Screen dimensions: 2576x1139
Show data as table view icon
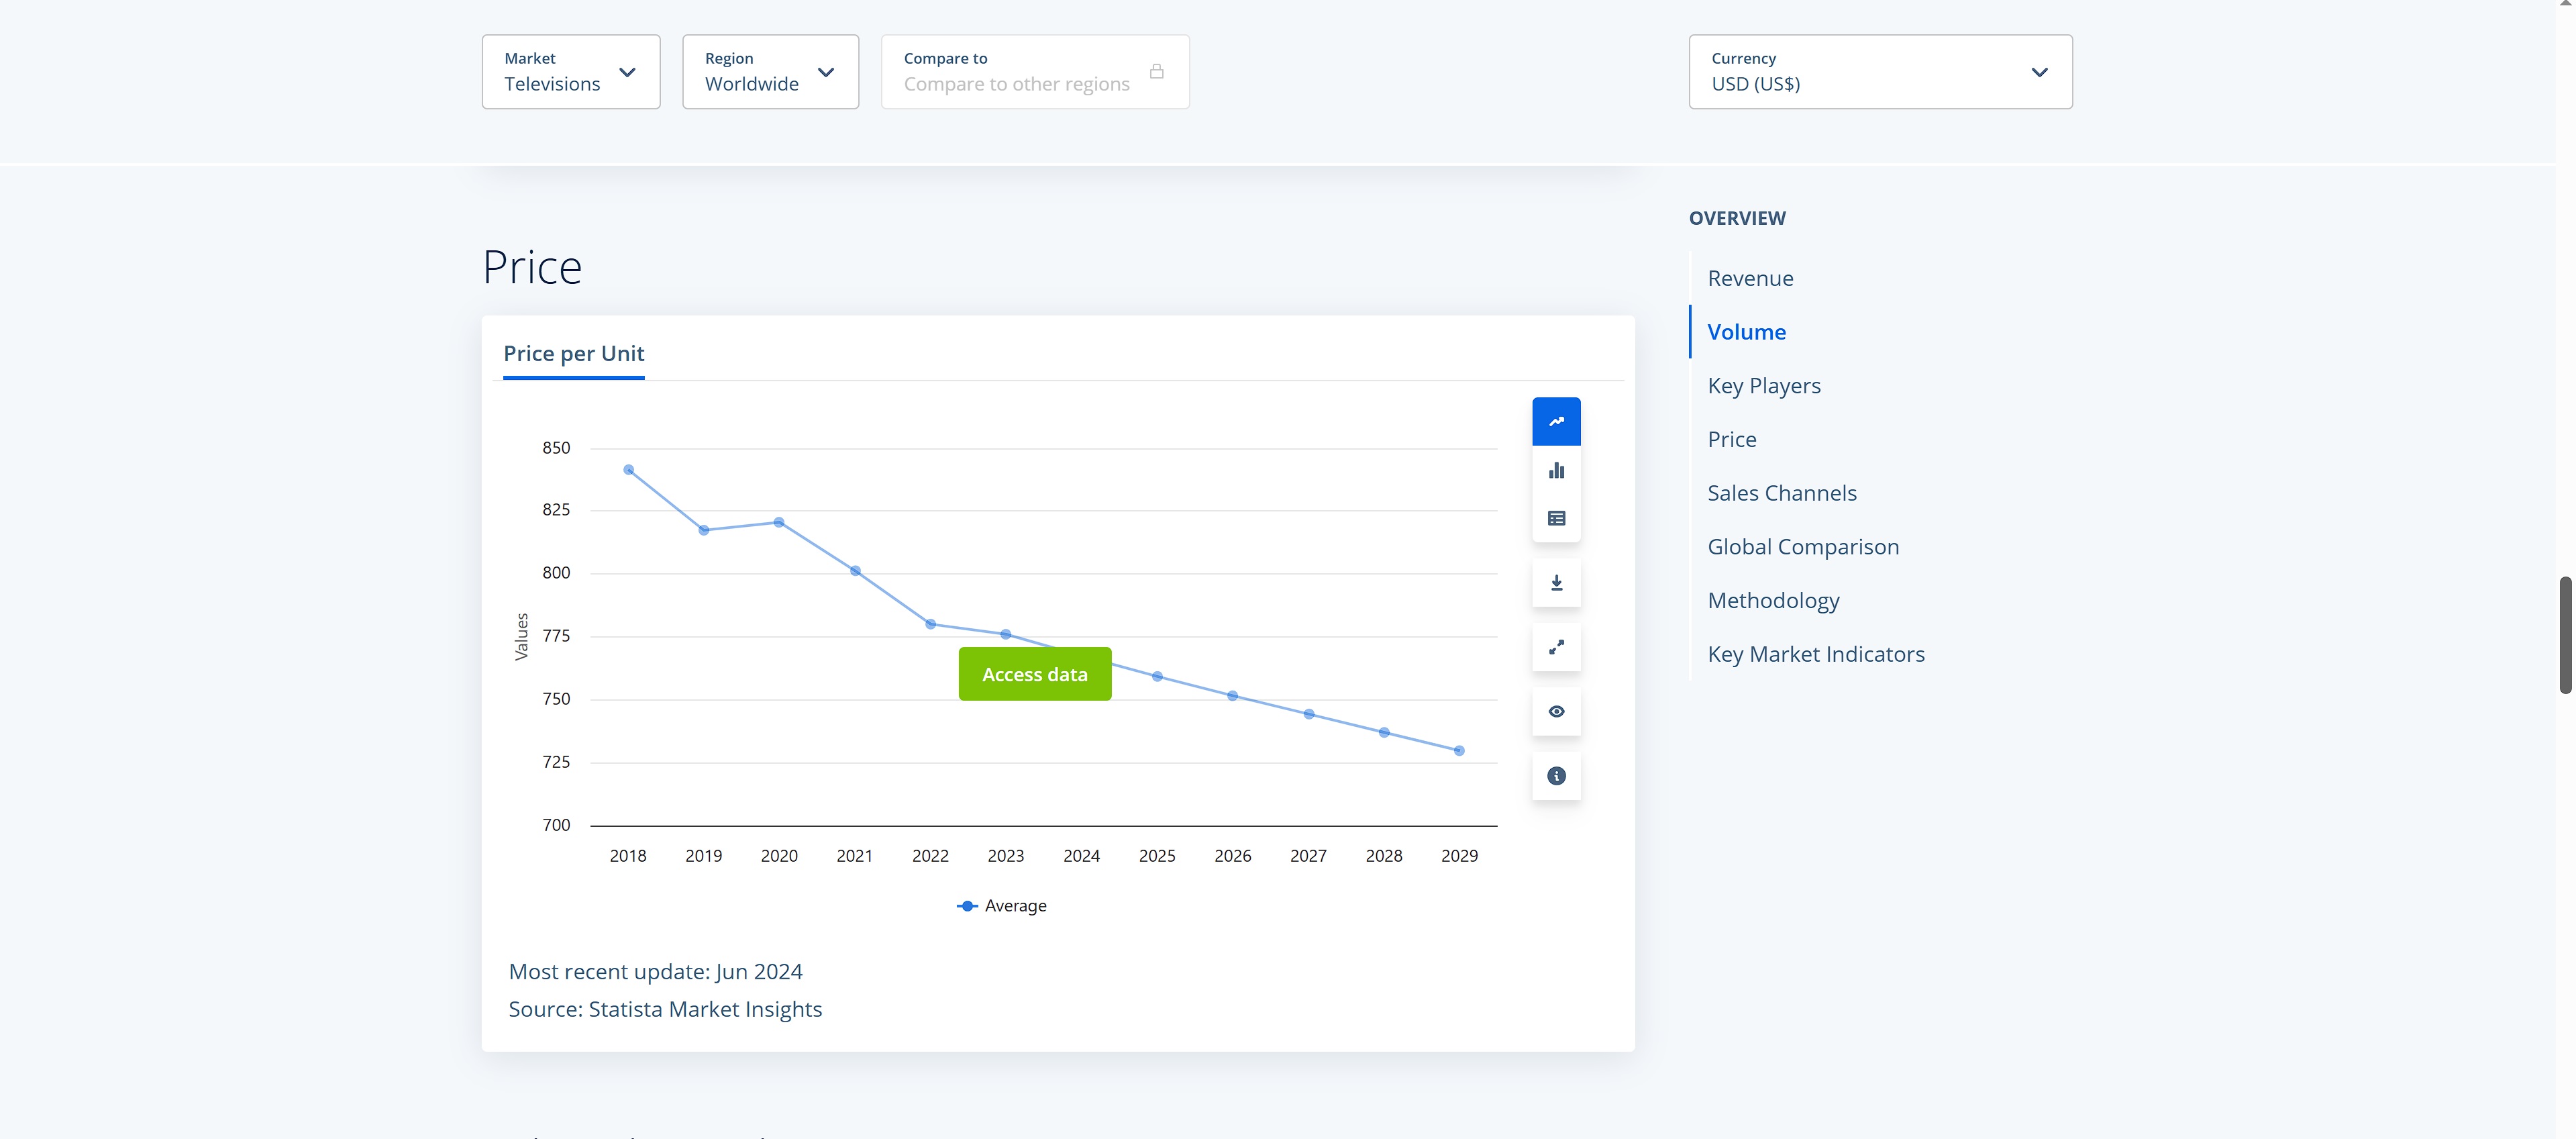(1556, 518)
